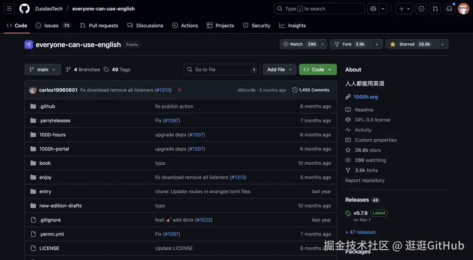Fork the repository with the Fork button
Image resolution: width=473 pixels, height=260 pixels.
pyautogui.click(x=350, y=44)
